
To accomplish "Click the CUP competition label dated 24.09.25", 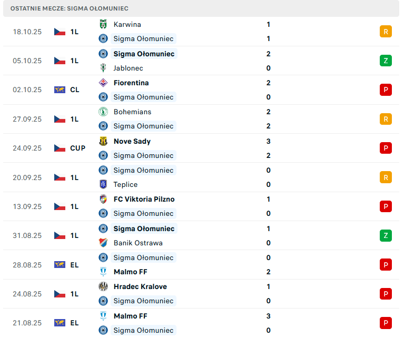I will pyautogui.click(x=77, y=148).
